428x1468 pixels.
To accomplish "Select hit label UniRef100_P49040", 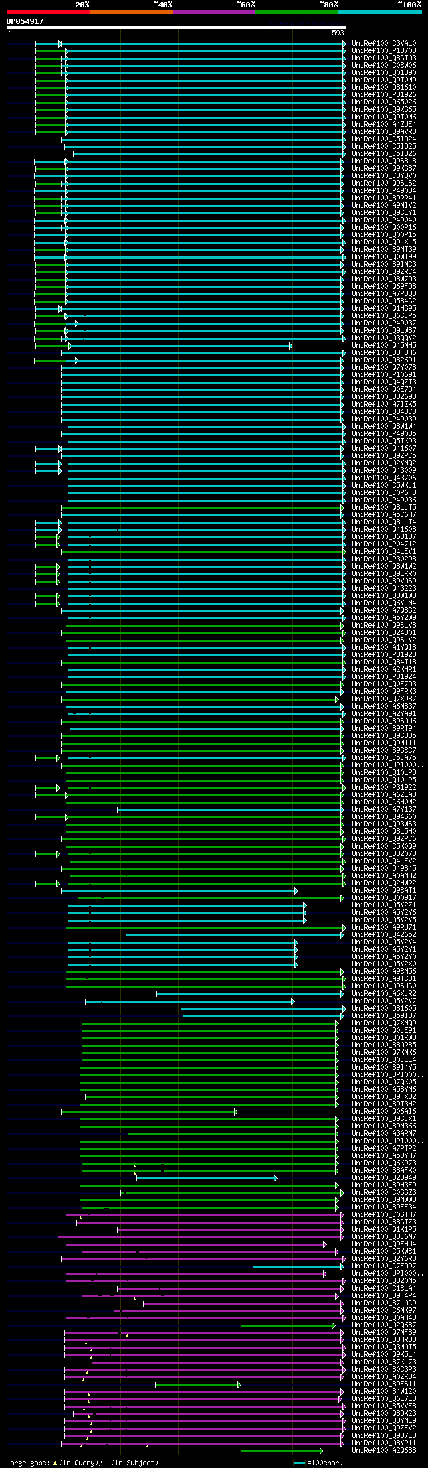I will click(x=384, y=220).
